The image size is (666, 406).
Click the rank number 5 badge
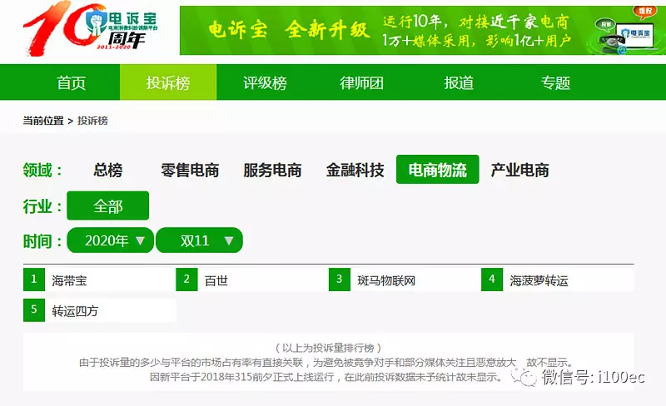[x=34, y=310]
